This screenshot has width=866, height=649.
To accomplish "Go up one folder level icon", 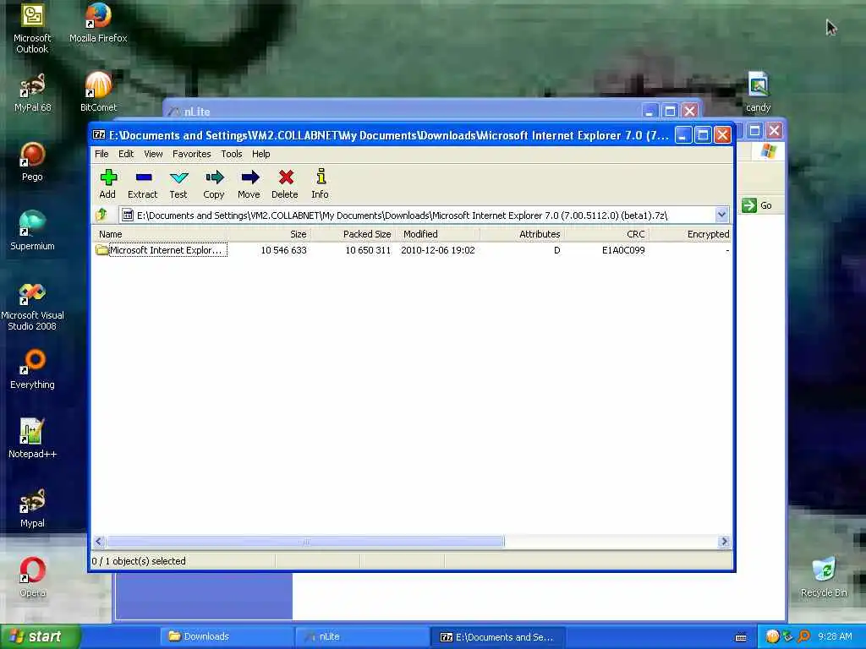I will coord(101,215).
